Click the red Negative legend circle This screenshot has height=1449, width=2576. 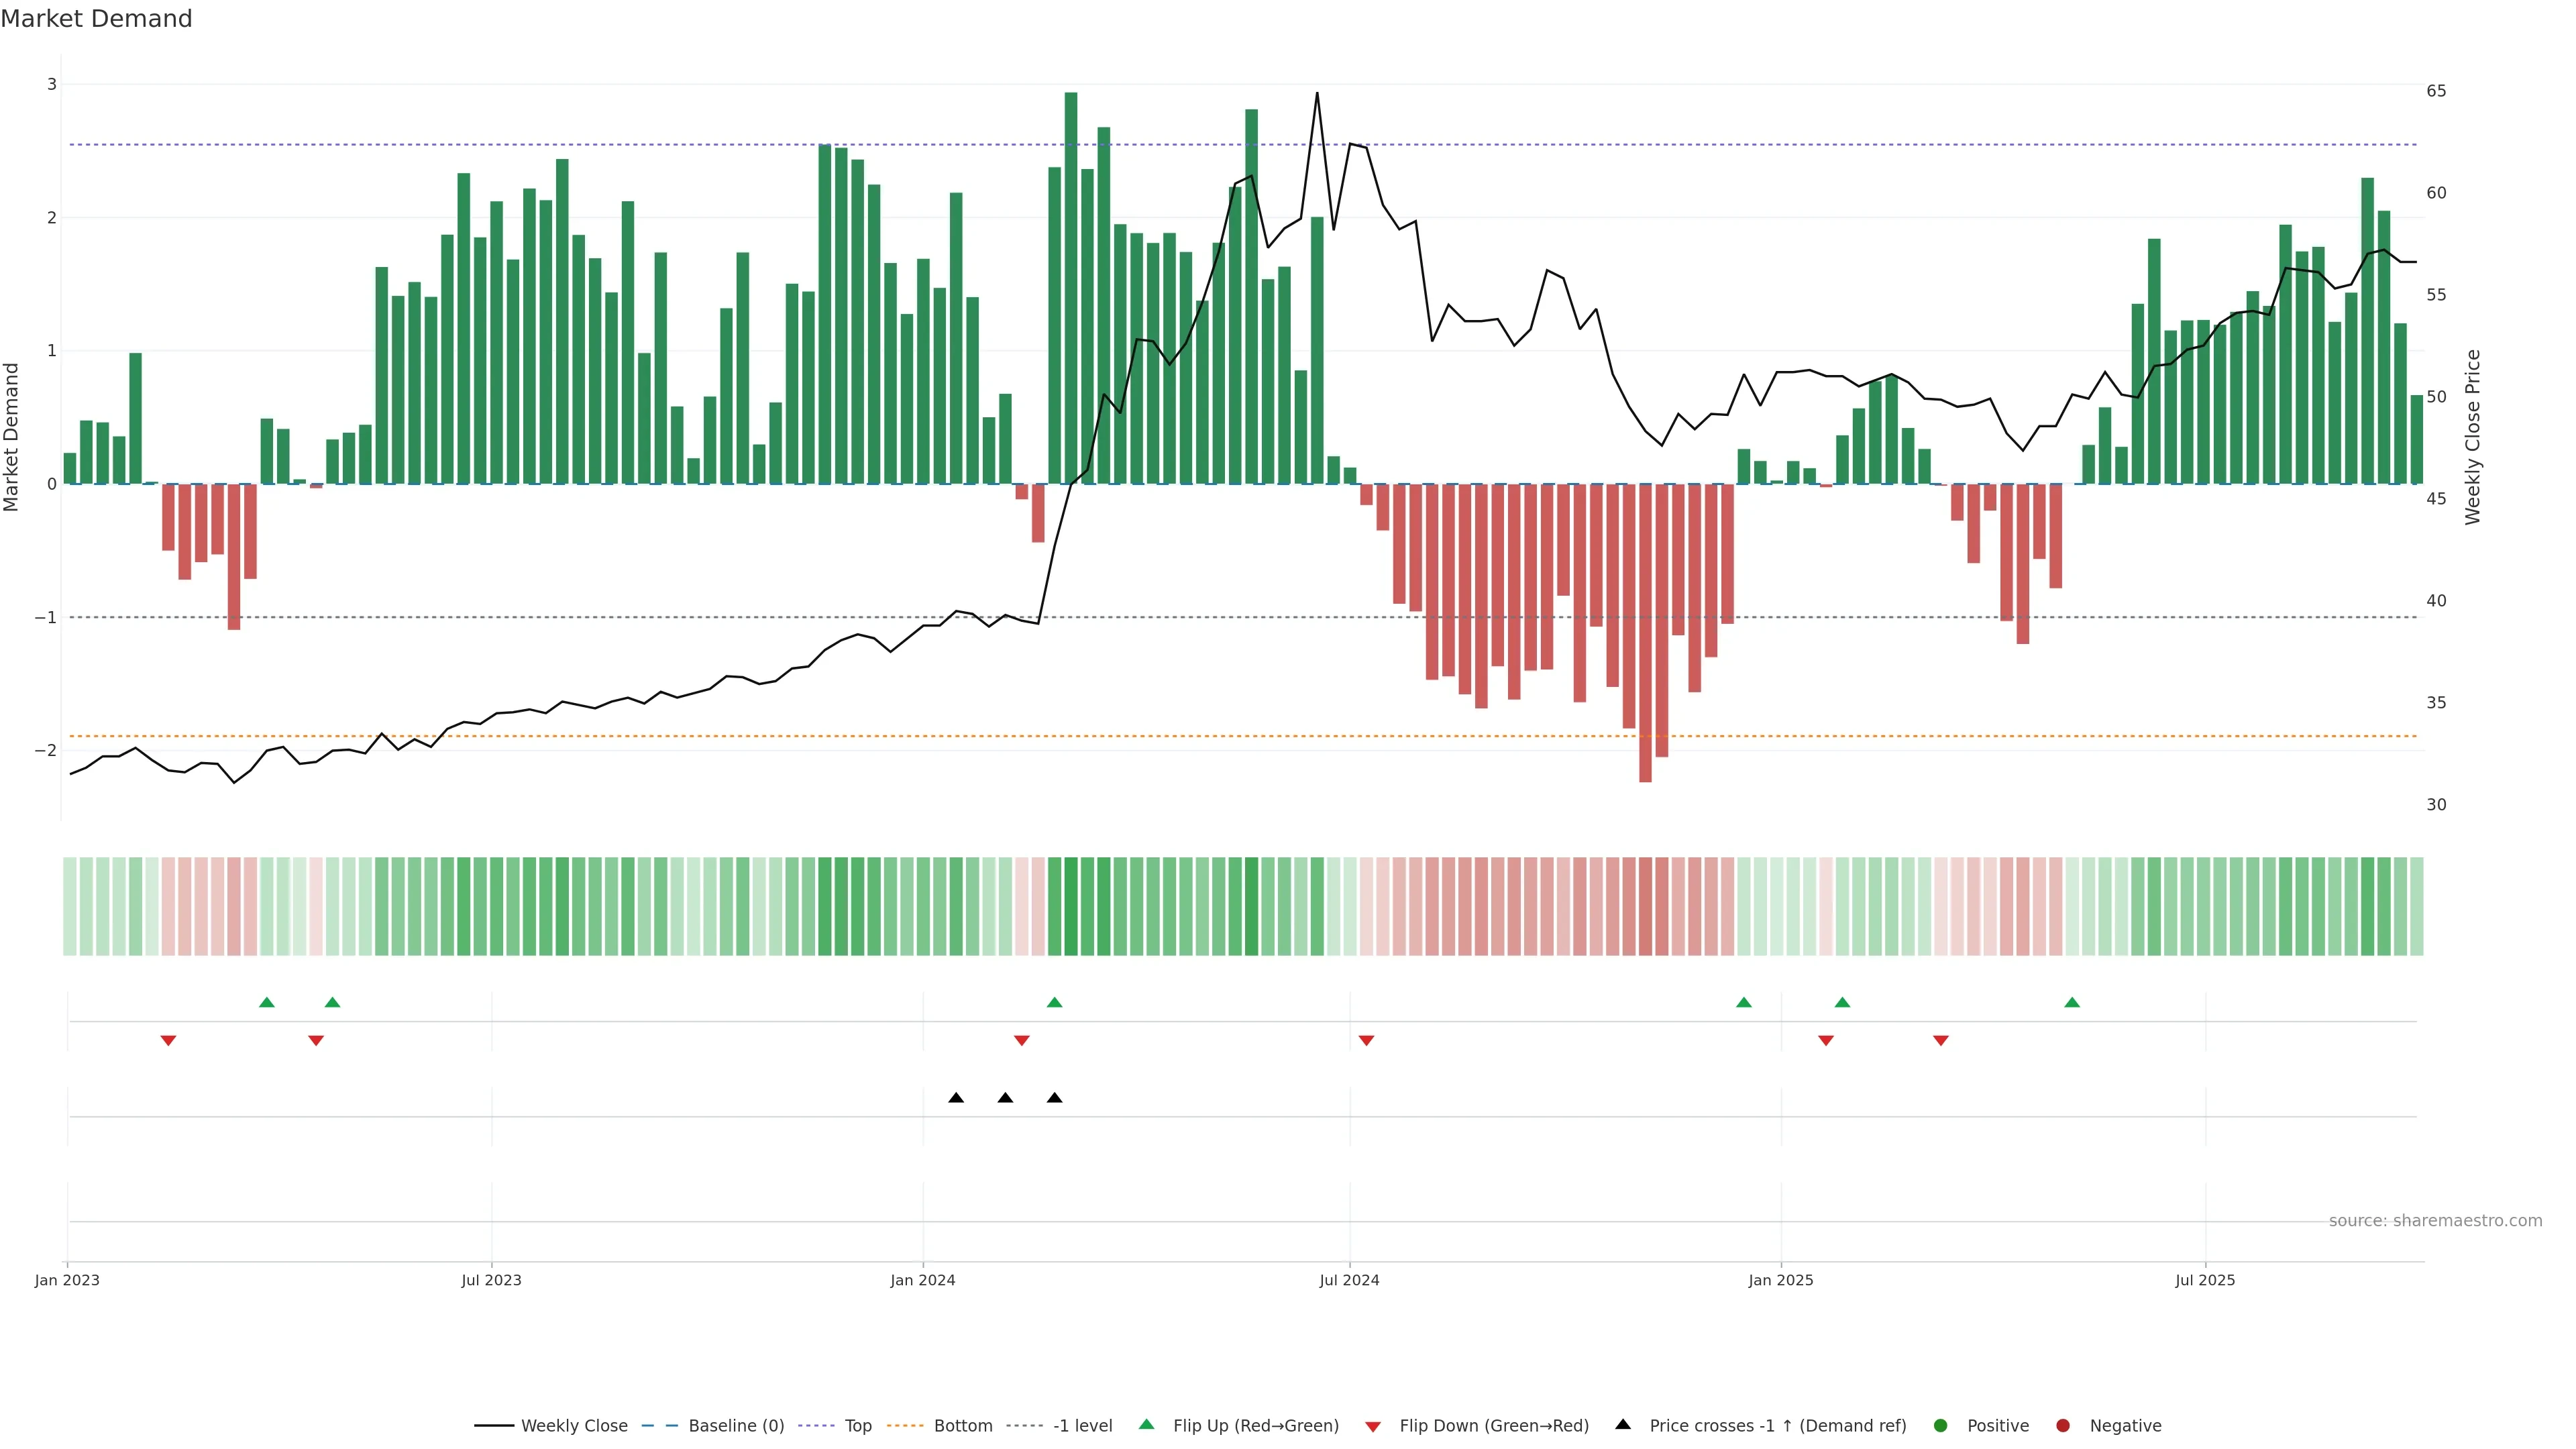(x=2063, y=1426)
